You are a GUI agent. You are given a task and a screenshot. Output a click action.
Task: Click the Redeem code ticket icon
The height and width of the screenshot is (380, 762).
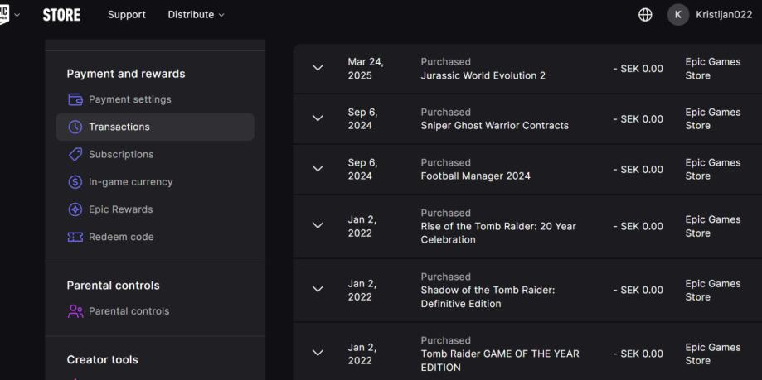pos(75,237)
